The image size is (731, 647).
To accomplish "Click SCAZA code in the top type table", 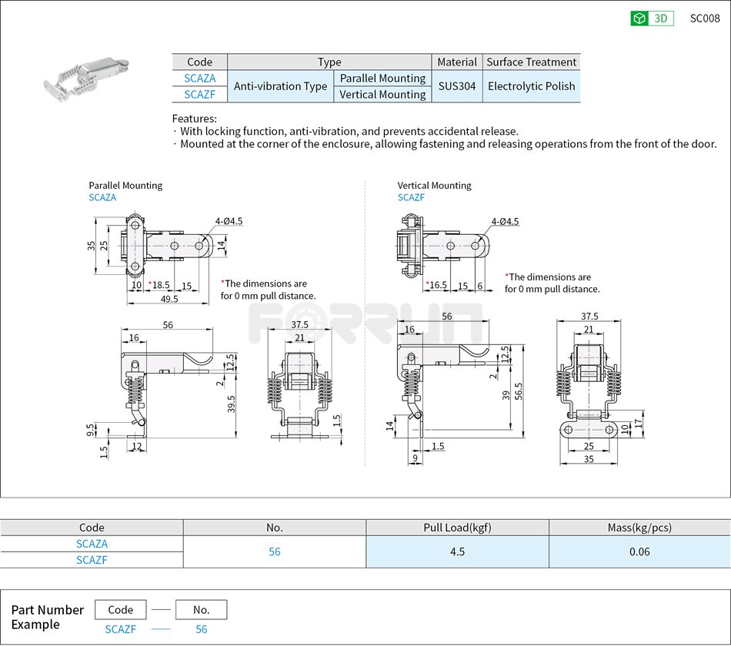I will (200, 79).
